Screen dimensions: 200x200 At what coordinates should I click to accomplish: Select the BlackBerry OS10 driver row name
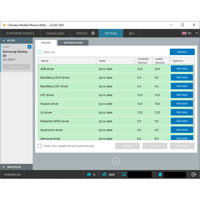pyautogui.click(x=55, y=78)
